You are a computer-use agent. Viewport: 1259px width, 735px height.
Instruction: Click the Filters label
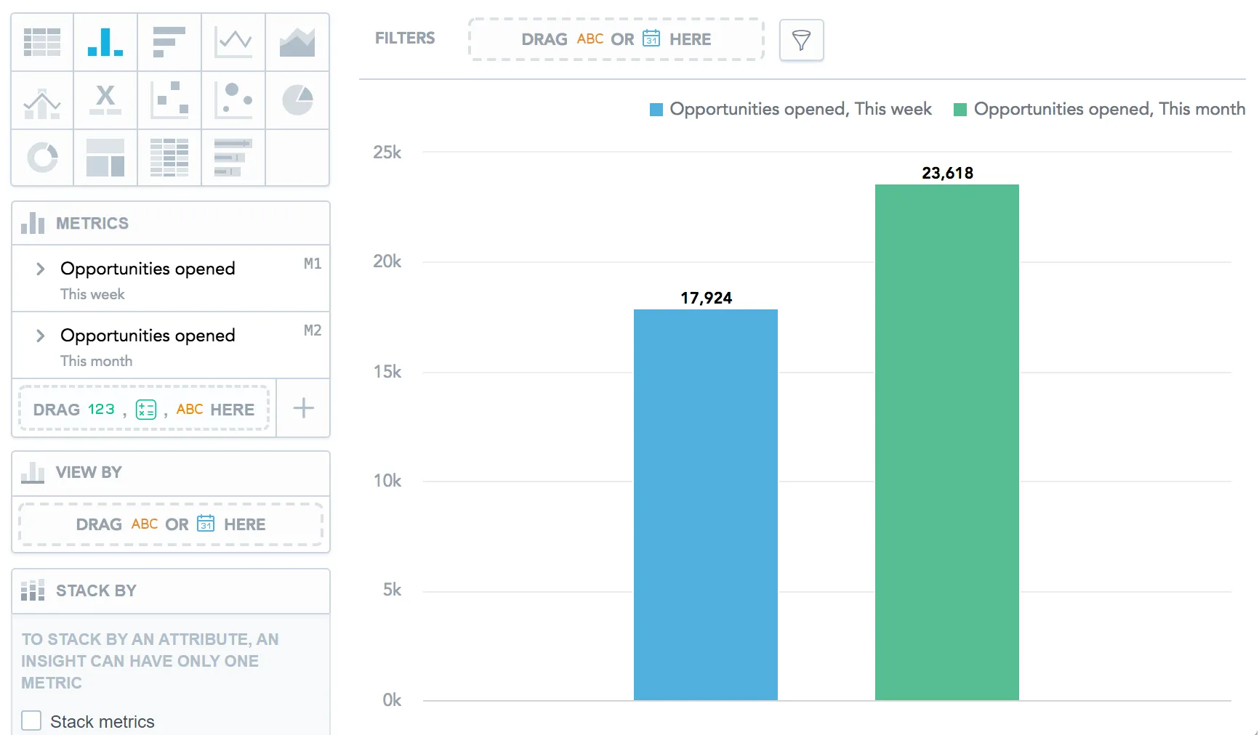405,38
